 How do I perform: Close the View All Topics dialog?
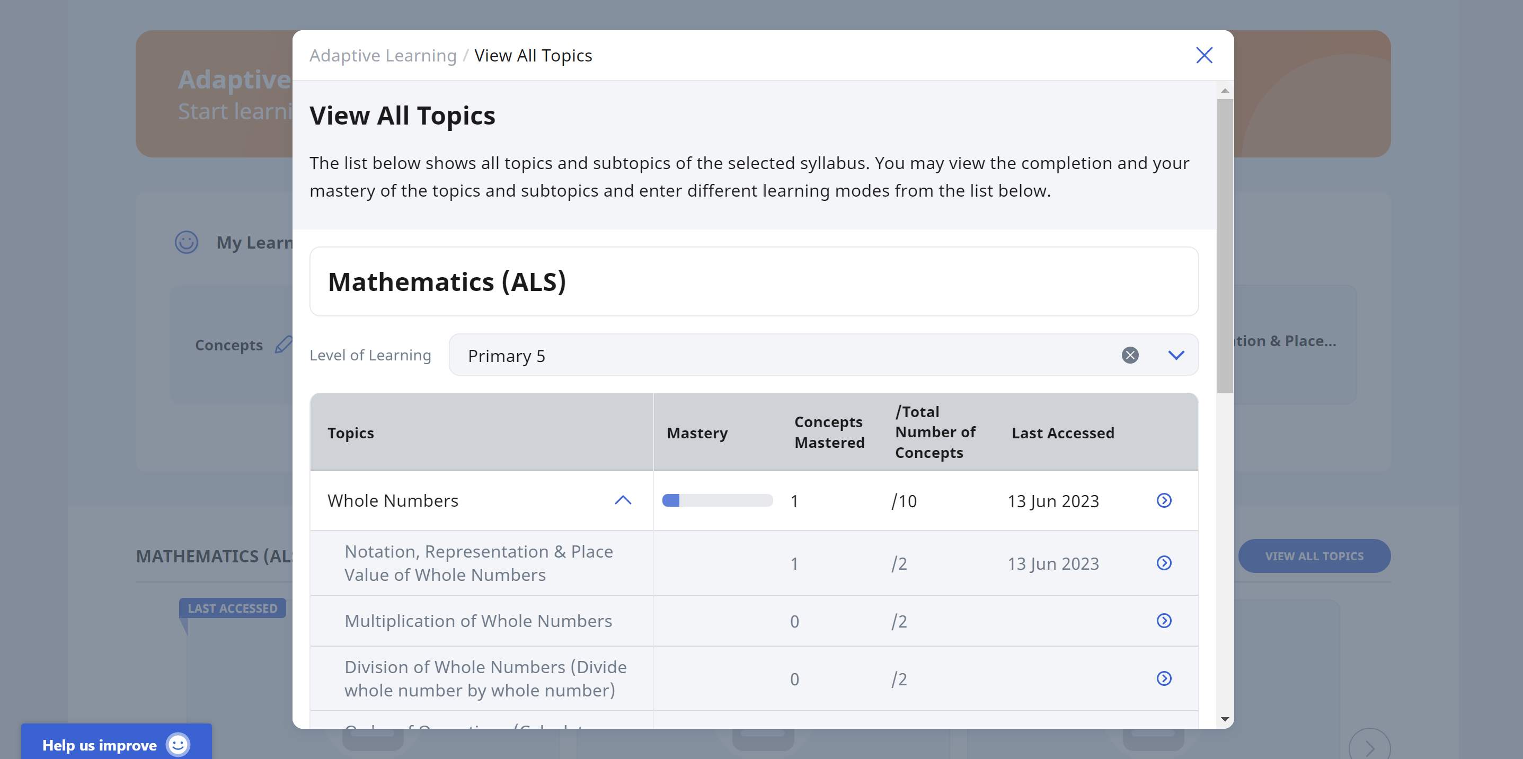pyautogui.click(x=1204, y=55)
